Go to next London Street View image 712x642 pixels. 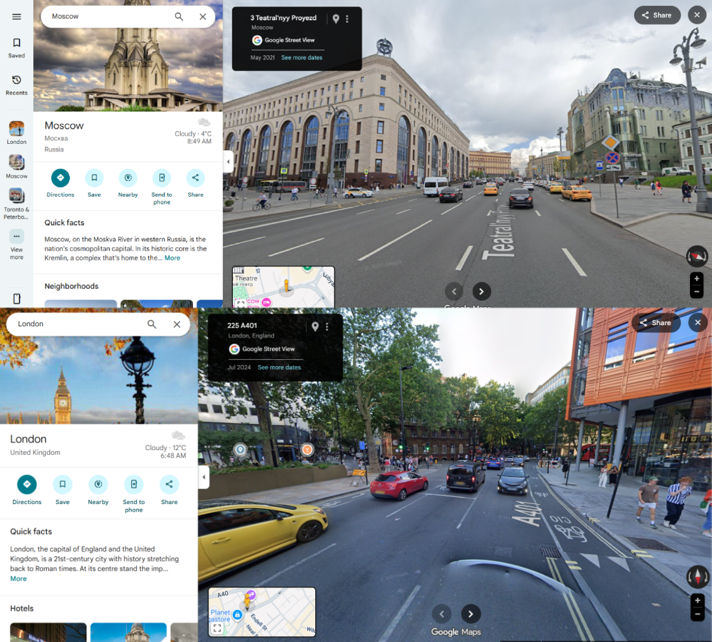coord(470,614)
